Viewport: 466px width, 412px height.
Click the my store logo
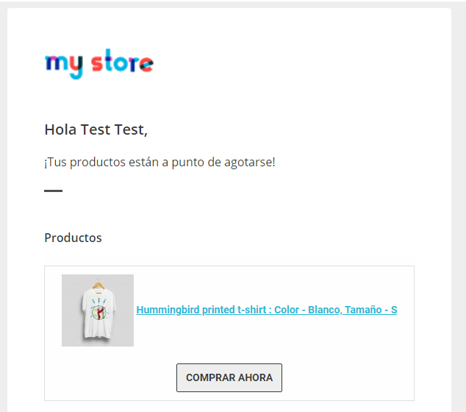tap(99, 64)
